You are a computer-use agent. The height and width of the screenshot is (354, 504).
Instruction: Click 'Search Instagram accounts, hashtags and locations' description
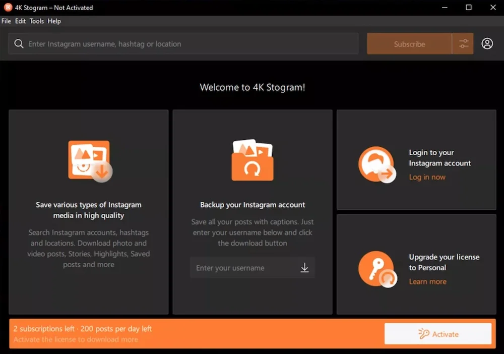click(88, 248)
